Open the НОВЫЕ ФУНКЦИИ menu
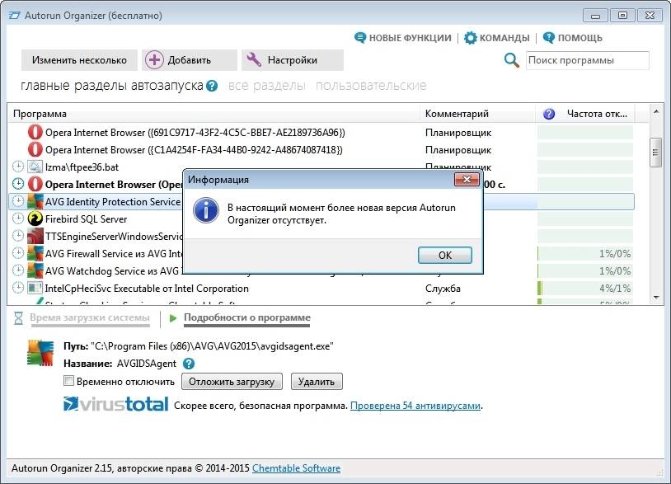Viewport: 671px width, 484px height. point(410,38)
